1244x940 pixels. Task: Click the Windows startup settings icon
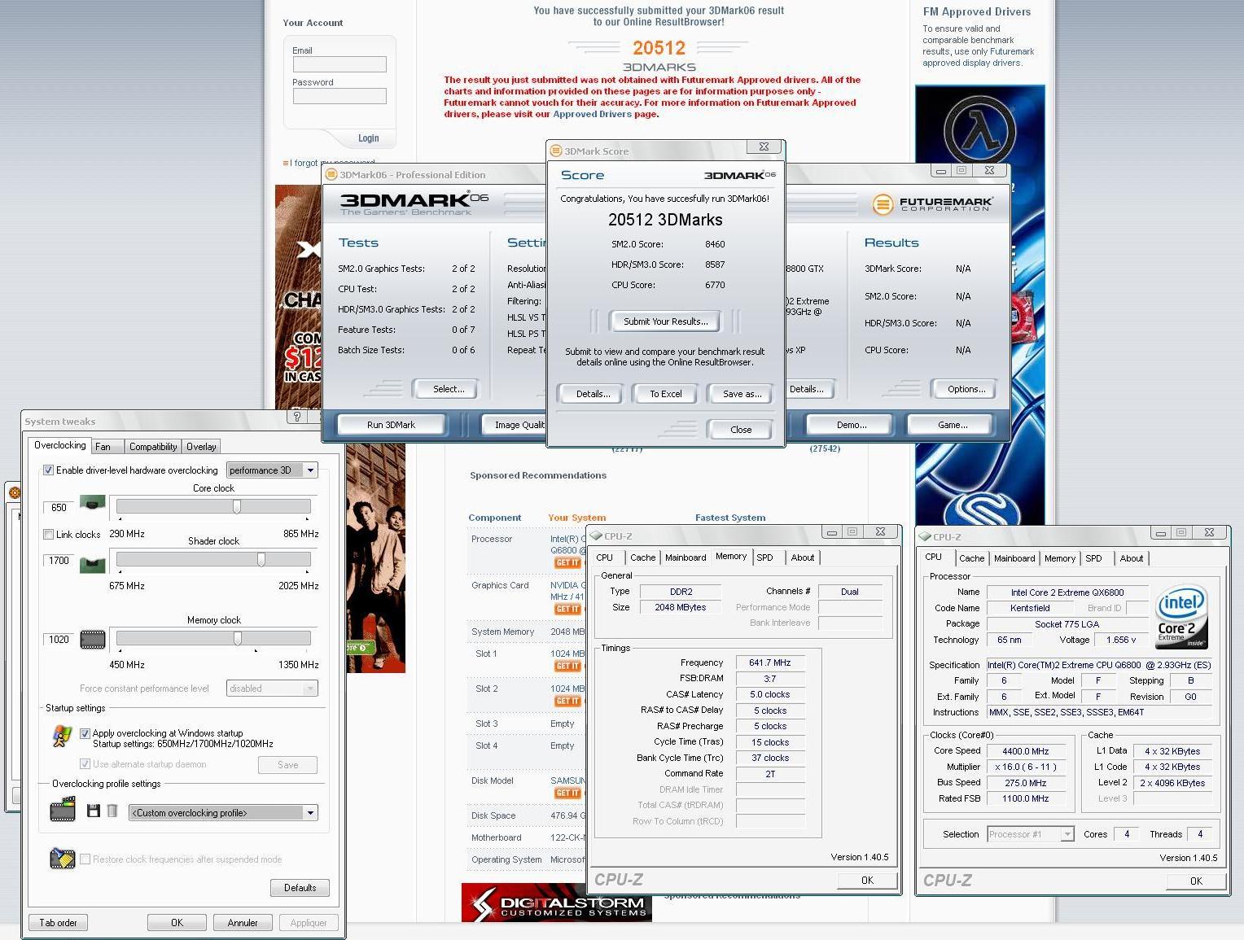tap(62, 737)
